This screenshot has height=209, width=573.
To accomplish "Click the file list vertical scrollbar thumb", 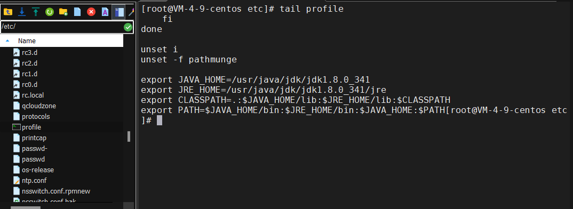I will coord(129,136).
